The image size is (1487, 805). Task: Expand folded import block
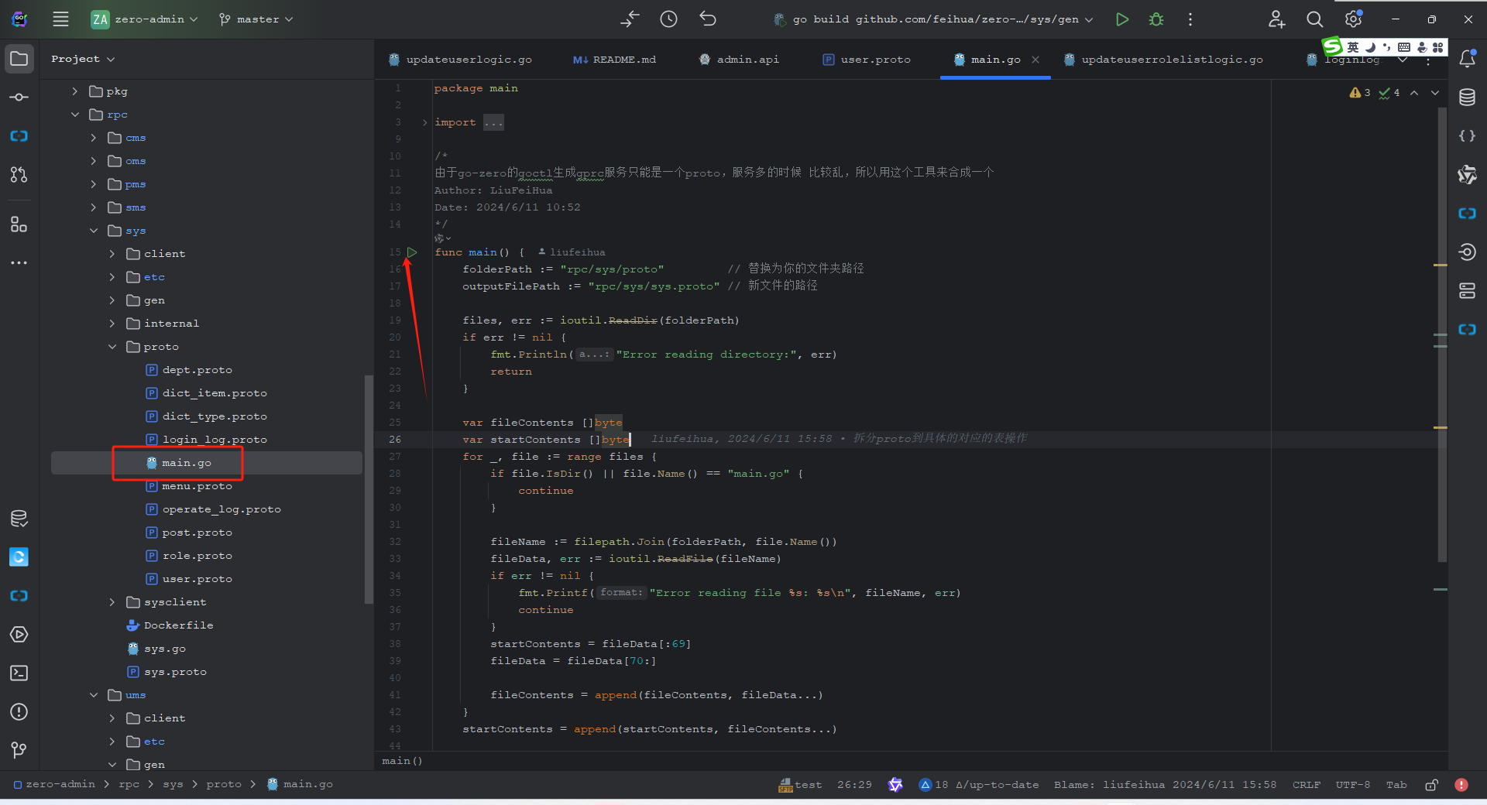pos(424,122)
